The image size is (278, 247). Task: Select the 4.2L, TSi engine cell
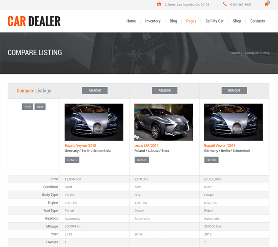tap(164, 203)
